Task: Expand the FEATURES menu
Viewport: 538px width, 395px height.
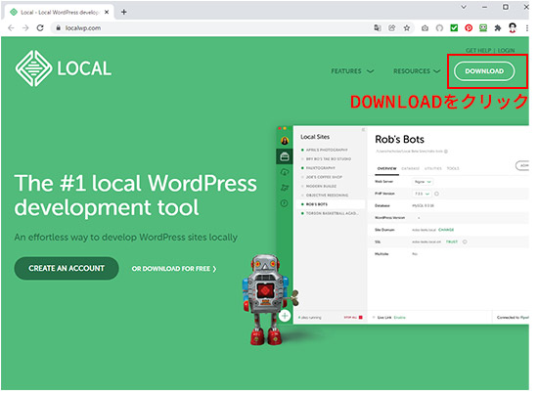Action: click(352, 71)
